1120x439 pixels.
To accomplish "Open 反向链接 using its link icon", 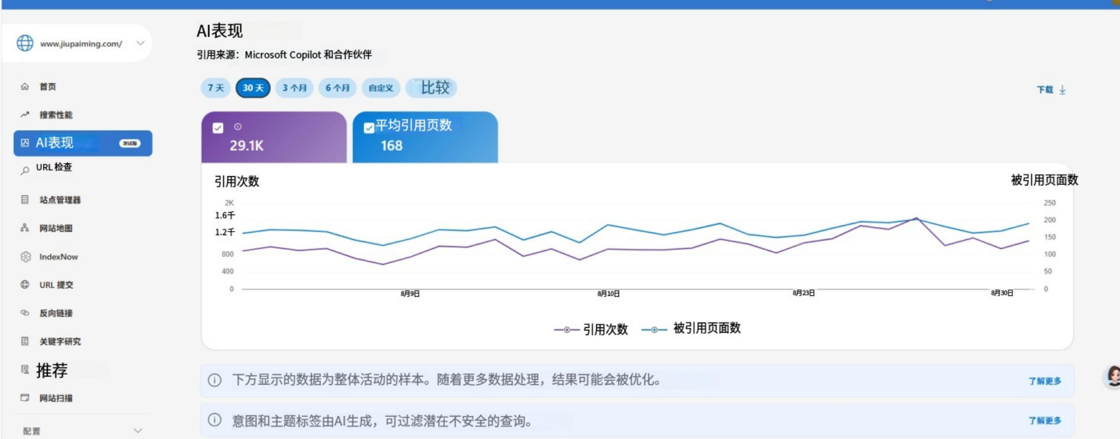I will (x=25, y=313).
